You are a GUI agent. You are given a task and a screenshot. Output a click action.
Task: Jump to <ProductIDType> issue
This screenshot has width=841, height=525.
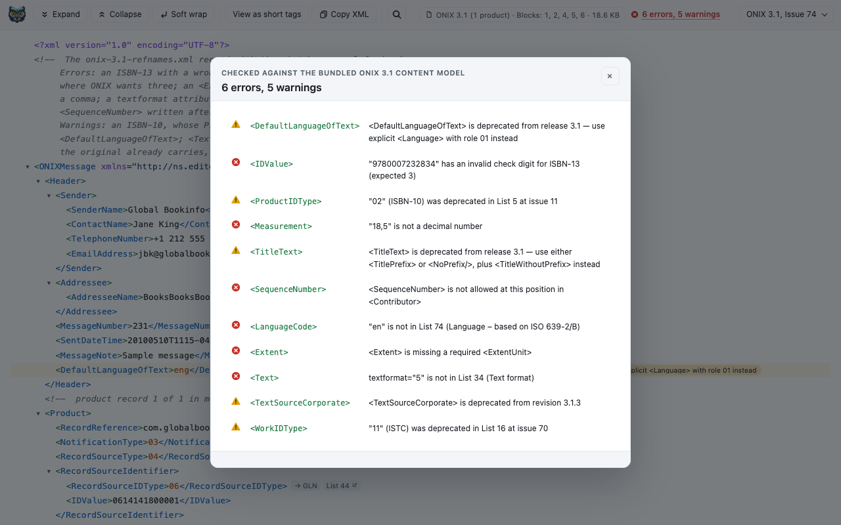coord(286,201)
